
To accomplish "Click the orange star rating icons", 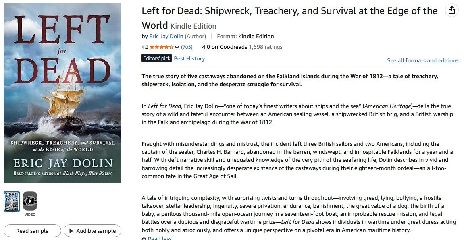I will coord(162,47).
